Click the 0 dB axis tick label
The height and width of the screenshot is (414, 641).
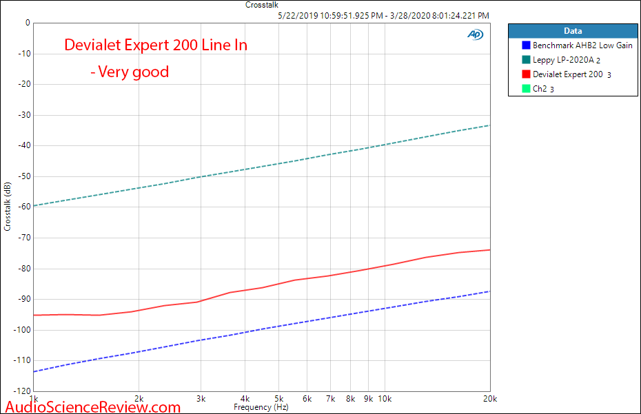[x=28, y=23]
